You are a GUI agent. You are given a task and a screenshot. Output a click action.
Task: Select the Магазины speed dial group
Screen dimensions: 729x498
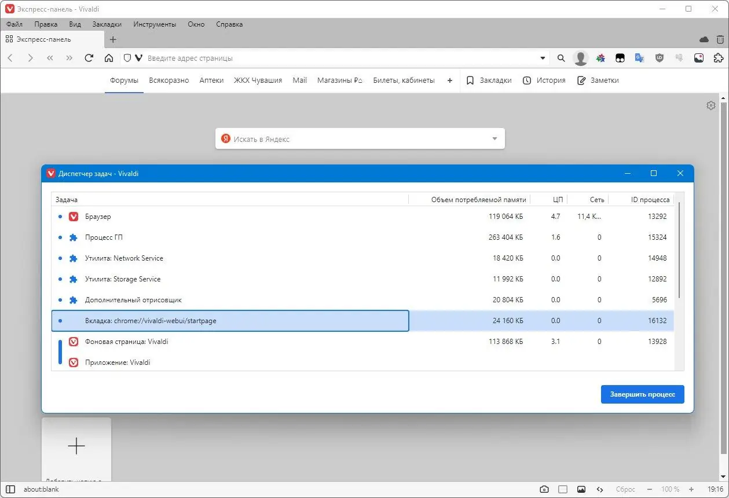(340, 80)
